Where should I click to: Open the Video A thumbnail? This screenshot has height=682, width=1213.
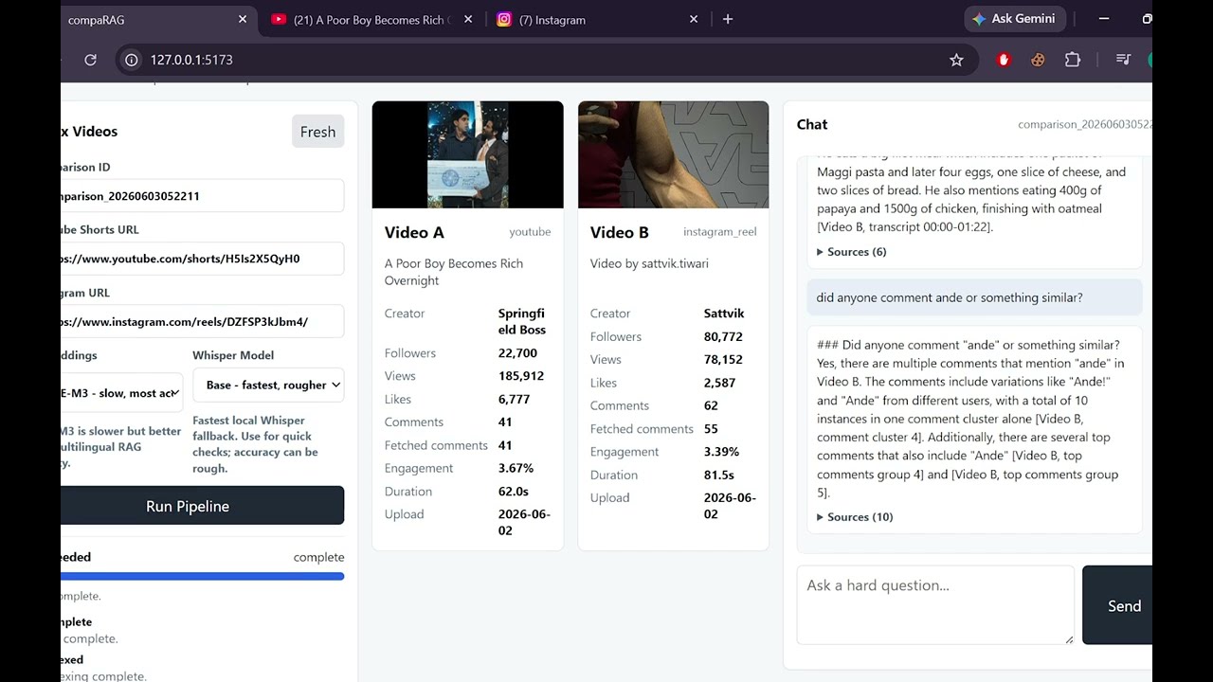point(468,154)
